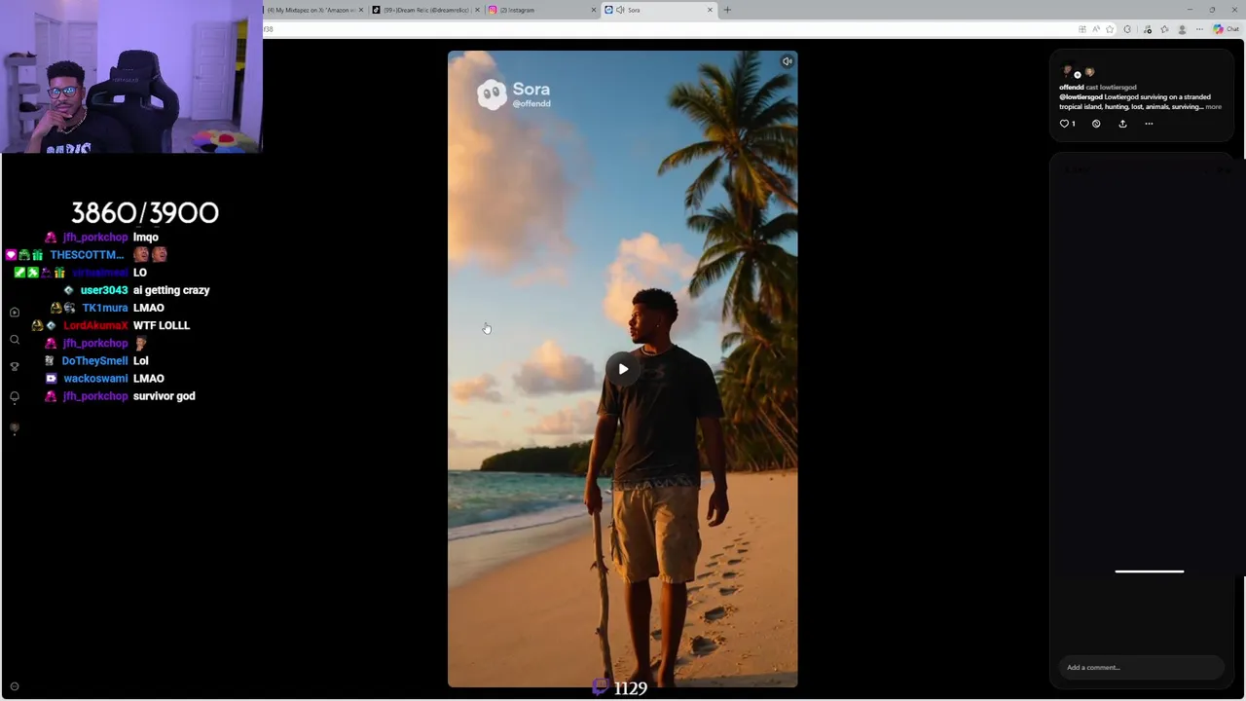
Task: Open the @lowtiersgod mention link
Action: (1081, 97)
